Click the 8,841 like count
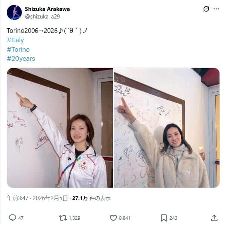The image size is (227, 225). click(x=125, y=218)
